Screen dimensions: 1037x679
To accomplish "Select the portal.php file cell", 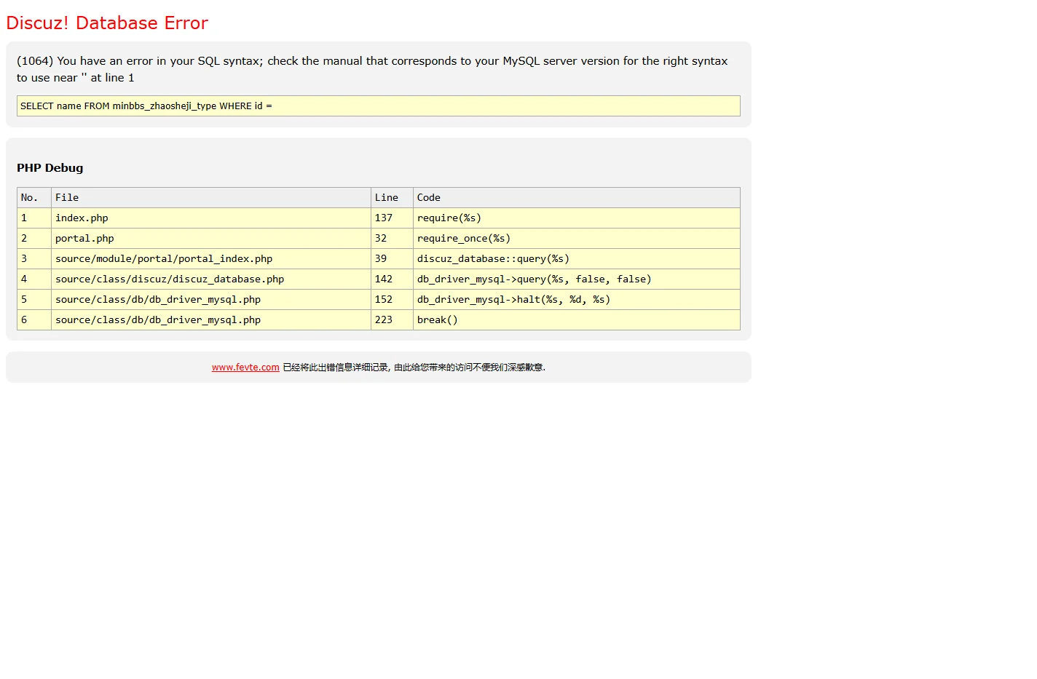I will coord(211,239).
